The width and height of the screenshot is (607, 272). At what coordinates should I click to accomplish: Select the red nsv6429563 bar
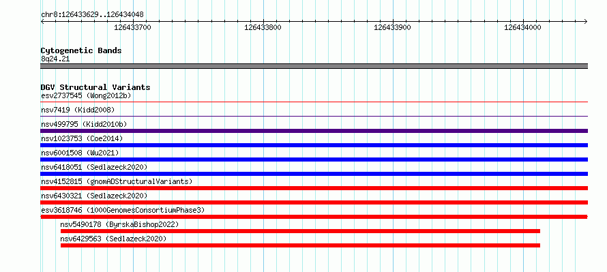click(300, 245)
